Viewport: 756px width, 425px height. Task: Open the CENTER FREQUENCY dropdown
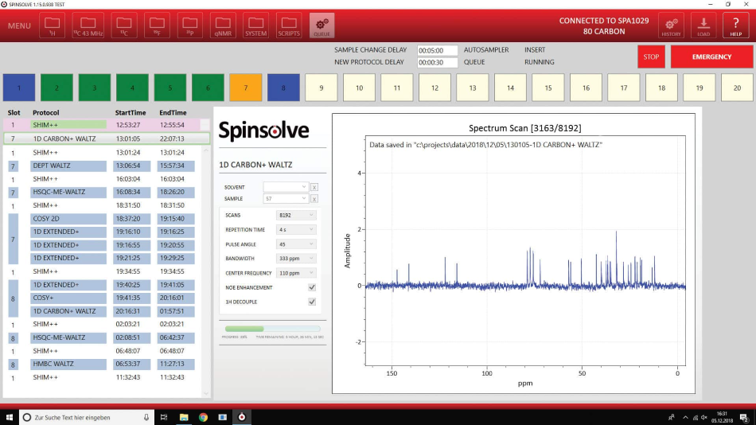296,273
